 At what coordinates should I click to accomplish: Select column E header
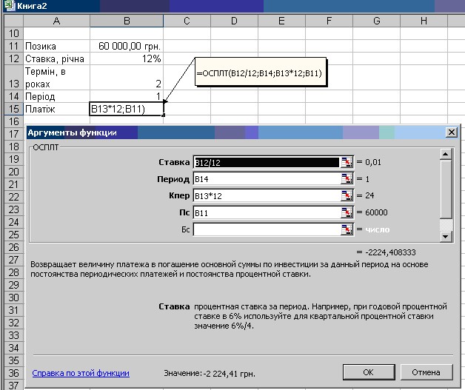pos(281,21)
